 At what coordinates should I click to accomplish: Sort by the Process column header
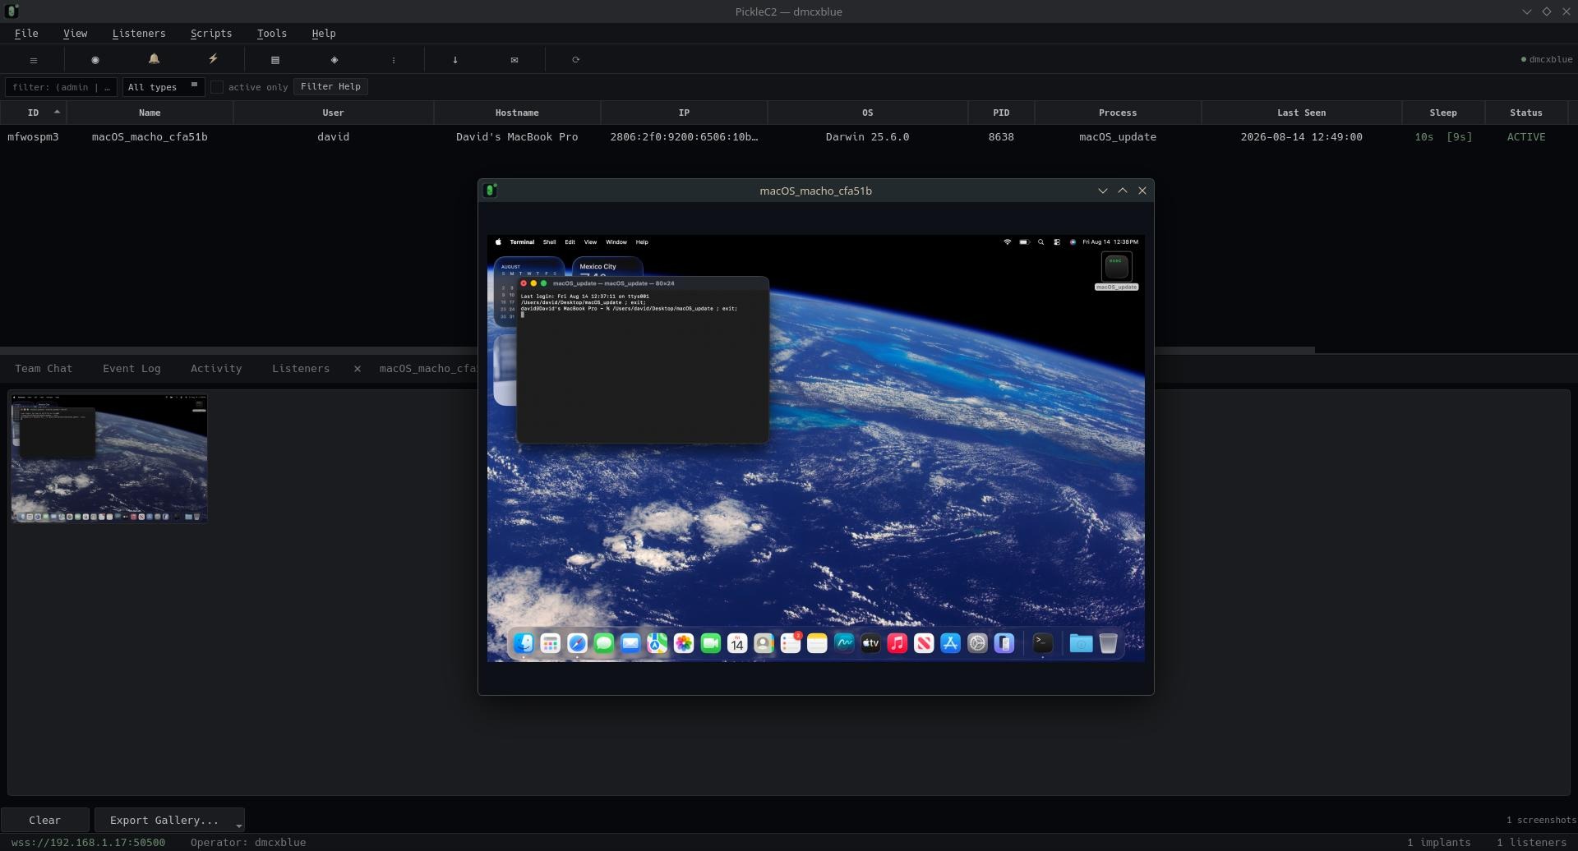pyautogui.click(x=1118, y=113)
